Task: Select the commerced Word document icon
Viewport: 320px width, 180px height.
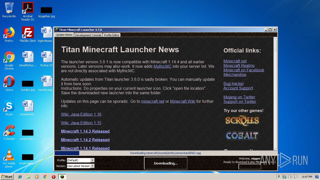Action: [28, 108]
